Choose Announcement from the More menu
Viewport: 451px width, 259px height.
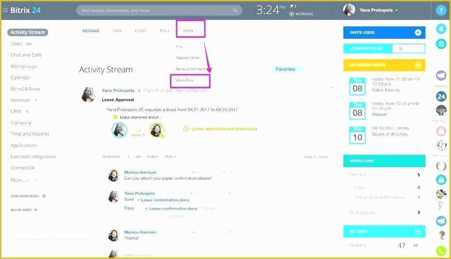190,69
